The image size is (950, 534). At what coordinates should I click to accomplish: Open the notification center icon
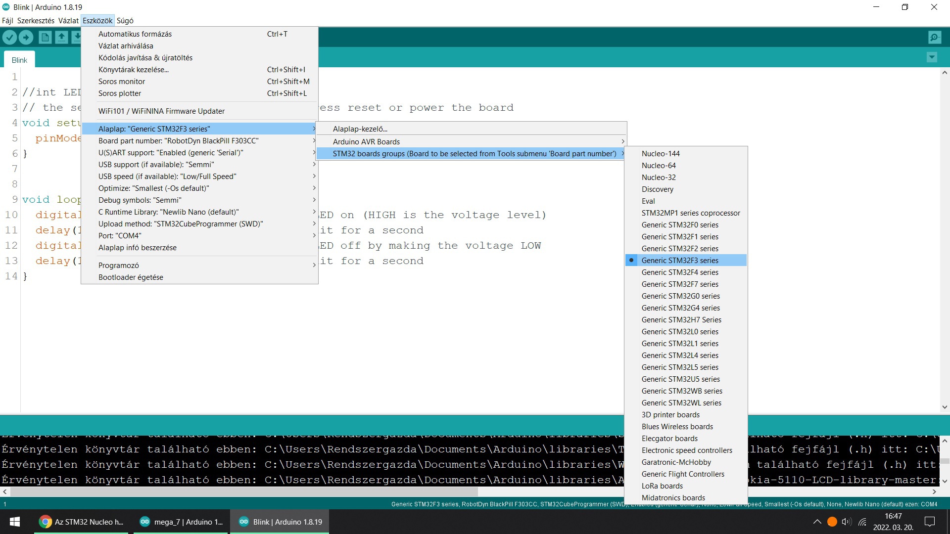tap(930, 522)
